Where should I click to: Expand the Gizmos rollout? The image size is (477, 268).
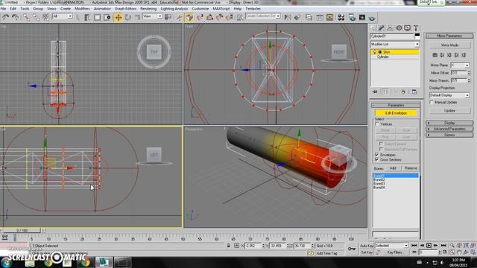pyautogui.click(x=449, y=135)
